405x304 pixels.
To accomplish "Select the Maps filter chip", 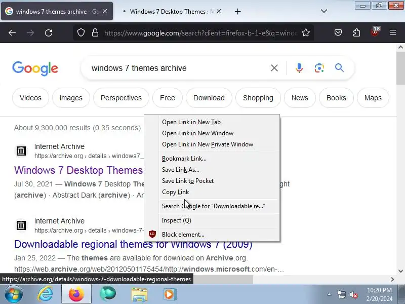I will 373,98.
